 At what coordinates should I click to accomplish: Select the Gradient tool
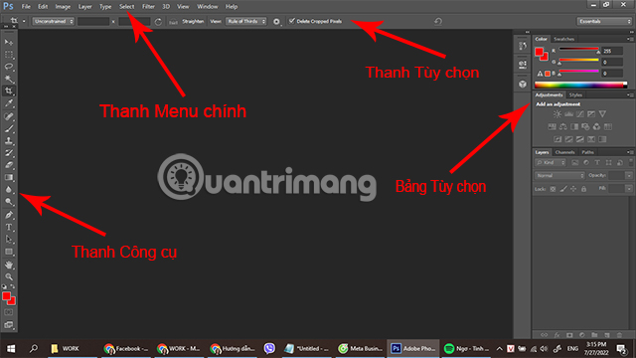(x=9, y=177)
